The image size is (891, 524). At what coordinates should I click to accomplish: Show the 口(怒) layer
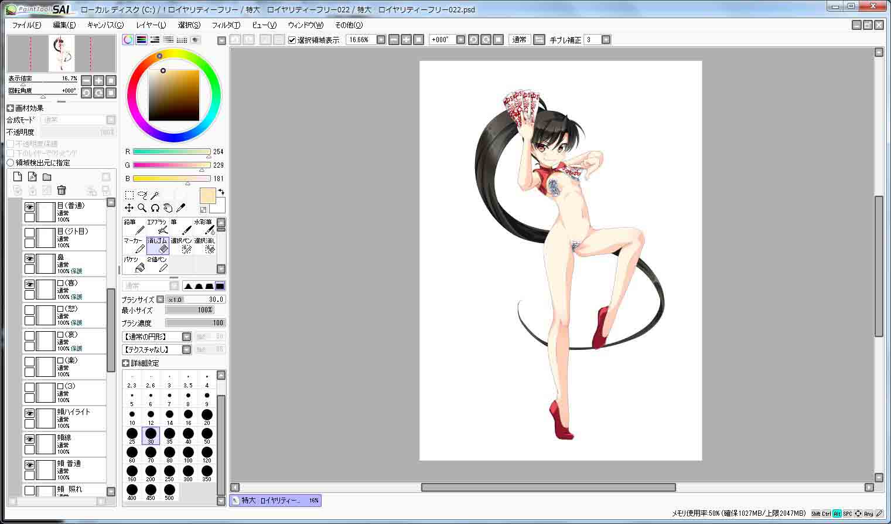point(29,310)
